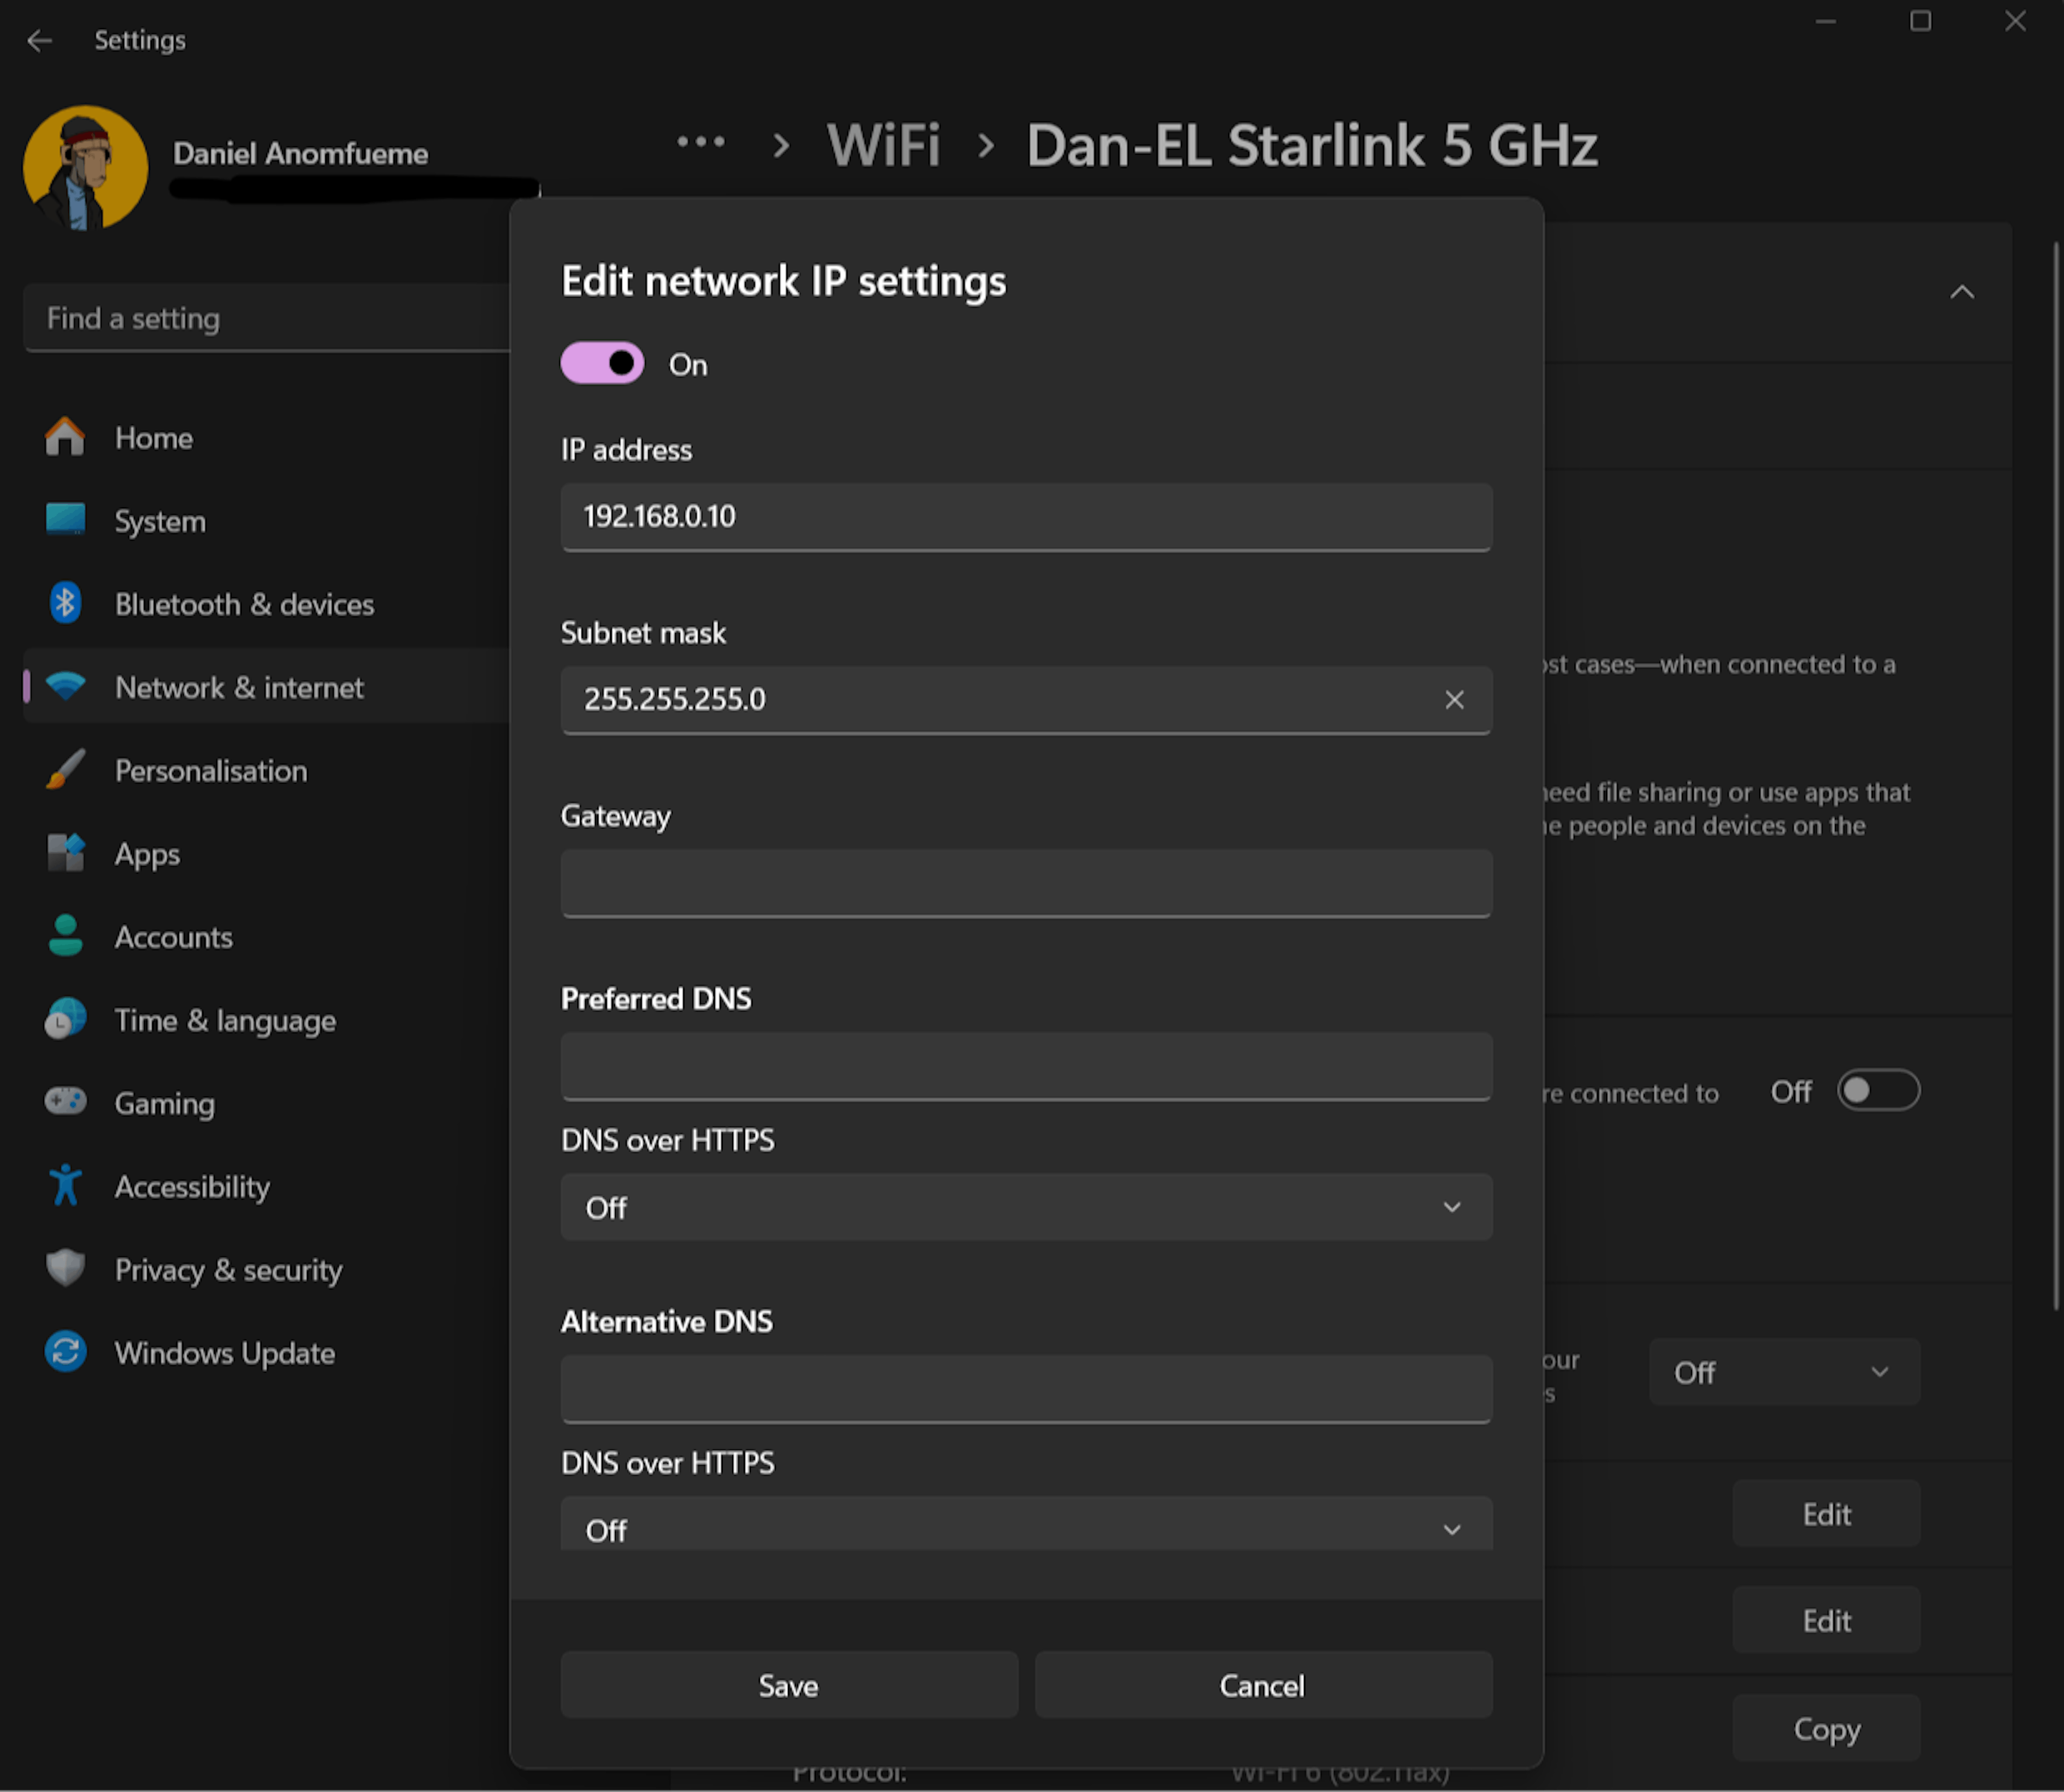Open Accessibility settings icon
The image size is (2064, 1792).
tap(65, 1186)
